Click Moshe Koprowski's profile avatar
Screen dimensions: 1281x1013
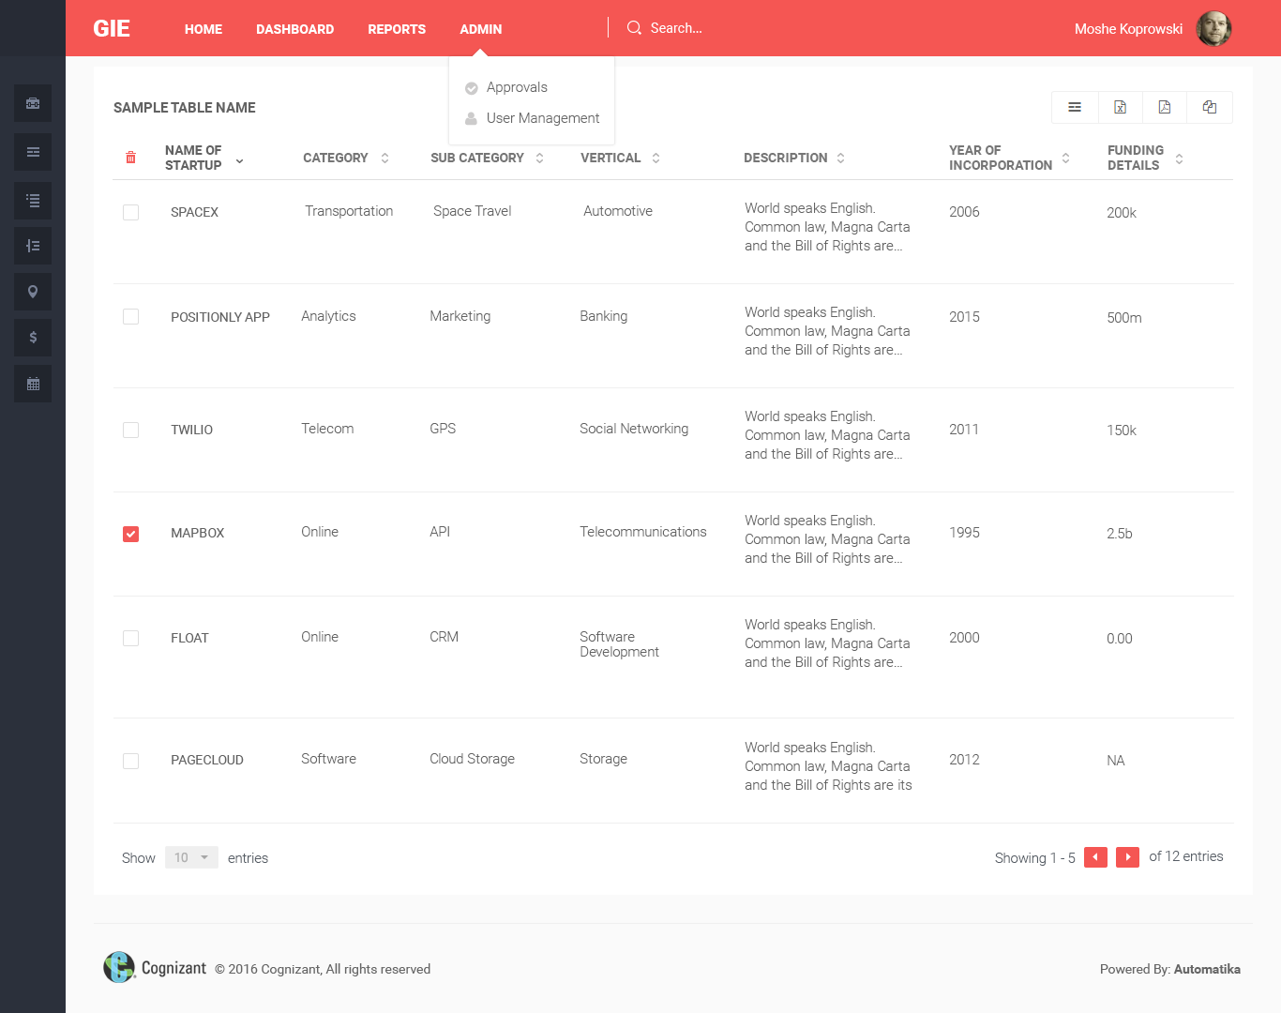coord(1213,28)
